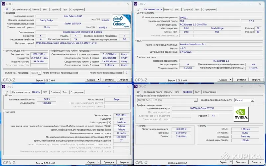Click Сервис button in the Память window

(x=91, y=162)
